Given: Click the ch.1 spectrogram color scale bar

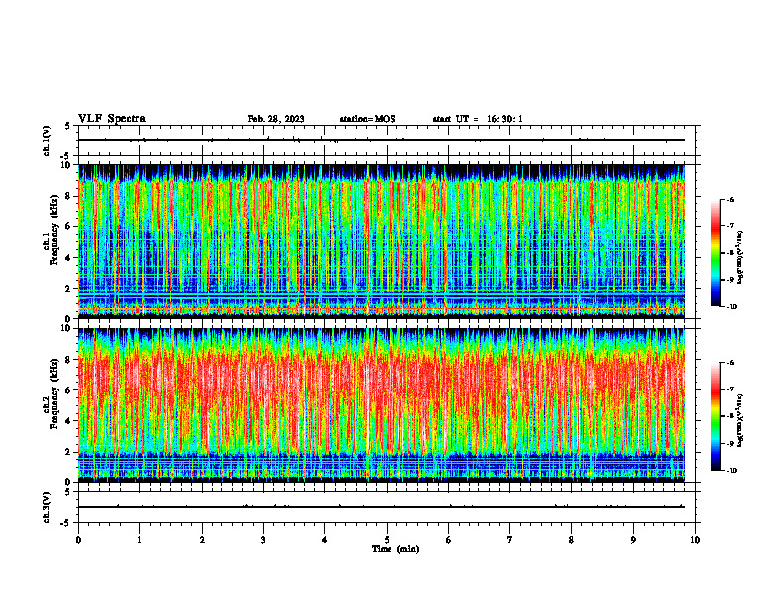Looking at the screenshot, I should (x=715, y=253).
